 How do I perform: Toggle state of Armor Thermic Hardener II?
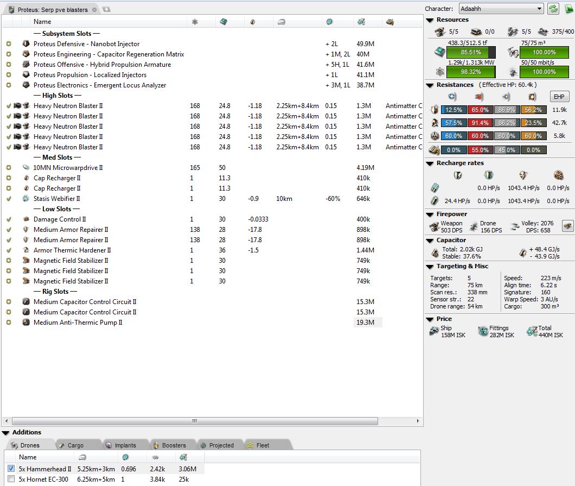tap(9, 250)
